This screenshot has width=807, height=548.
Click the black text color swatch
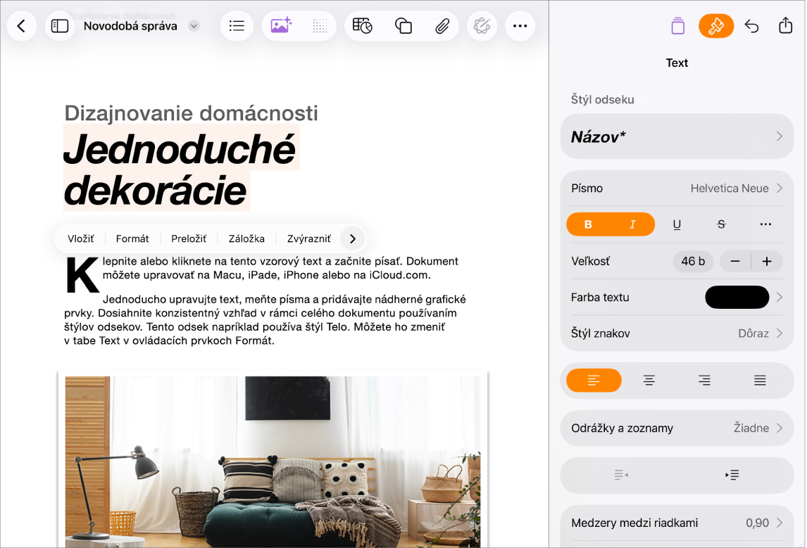[x=737, y=297]
